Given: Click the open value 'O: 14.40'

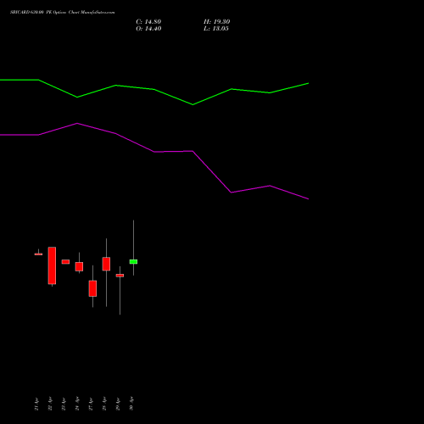Looking at the screenshot, I should 148,29.
